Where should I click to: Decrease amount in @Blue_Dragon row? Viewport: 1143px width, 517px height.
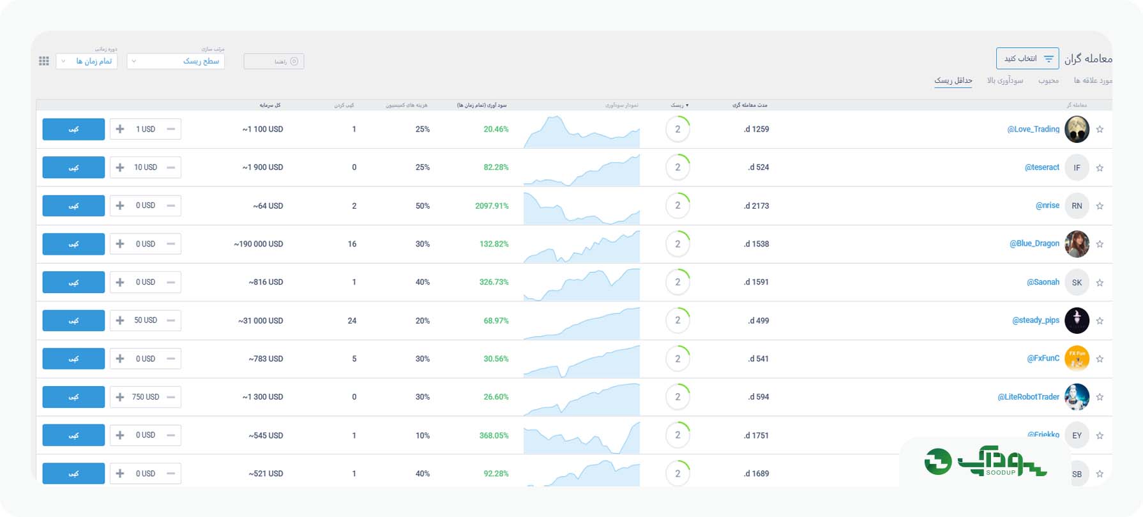pos(170,244)
